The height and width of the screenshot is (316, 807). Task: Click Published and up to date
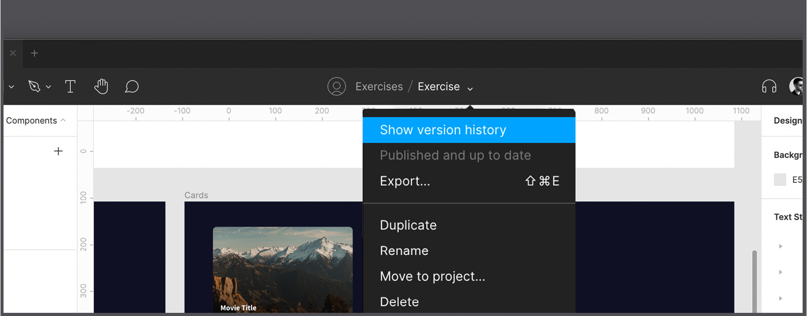pos(469,156)
